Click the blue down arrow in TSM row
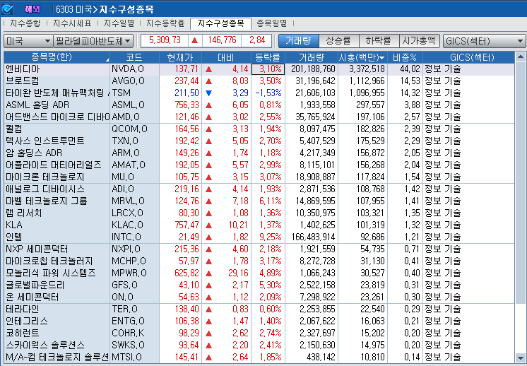This screenshot has height=366, width=527. pyautogui.click(x=208, y=93)
